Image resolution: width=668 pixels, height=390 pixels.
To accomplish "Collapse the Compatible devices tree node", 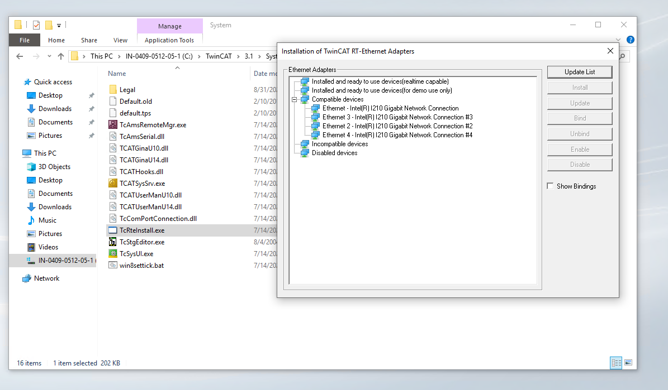I will [294, 99].
